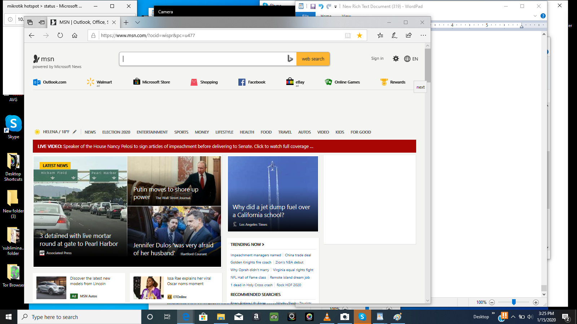Click the Bing logo in search box
The height and width of the screenshot is (324, 577).
coord(290,59)
